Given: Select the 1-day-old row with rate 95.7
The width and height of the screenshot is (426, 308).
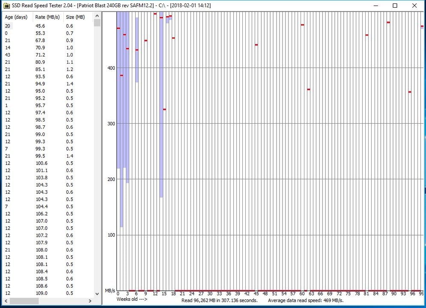Looking at the screenshot, I should 48,105.
